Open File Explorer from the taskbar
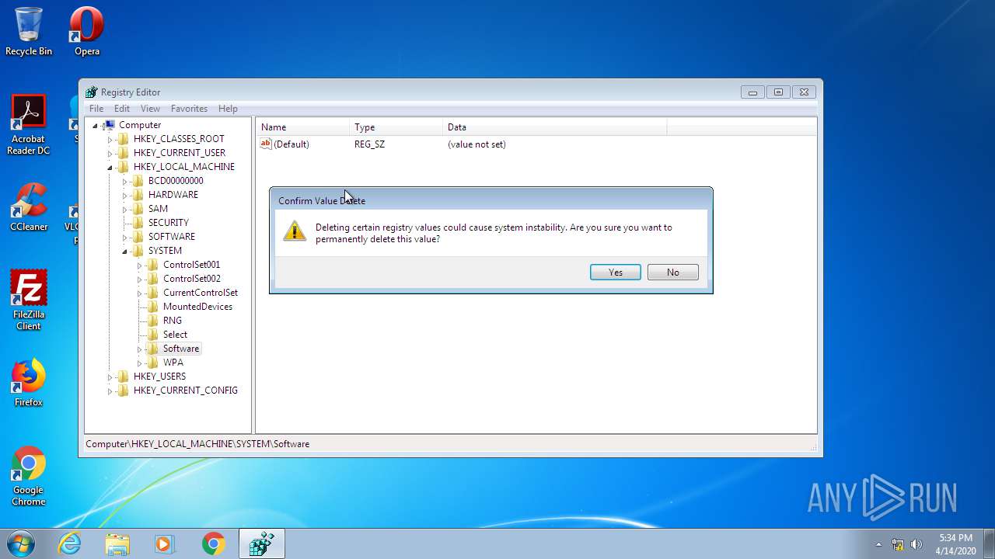The image size is (995, 559). coord(117,543)
